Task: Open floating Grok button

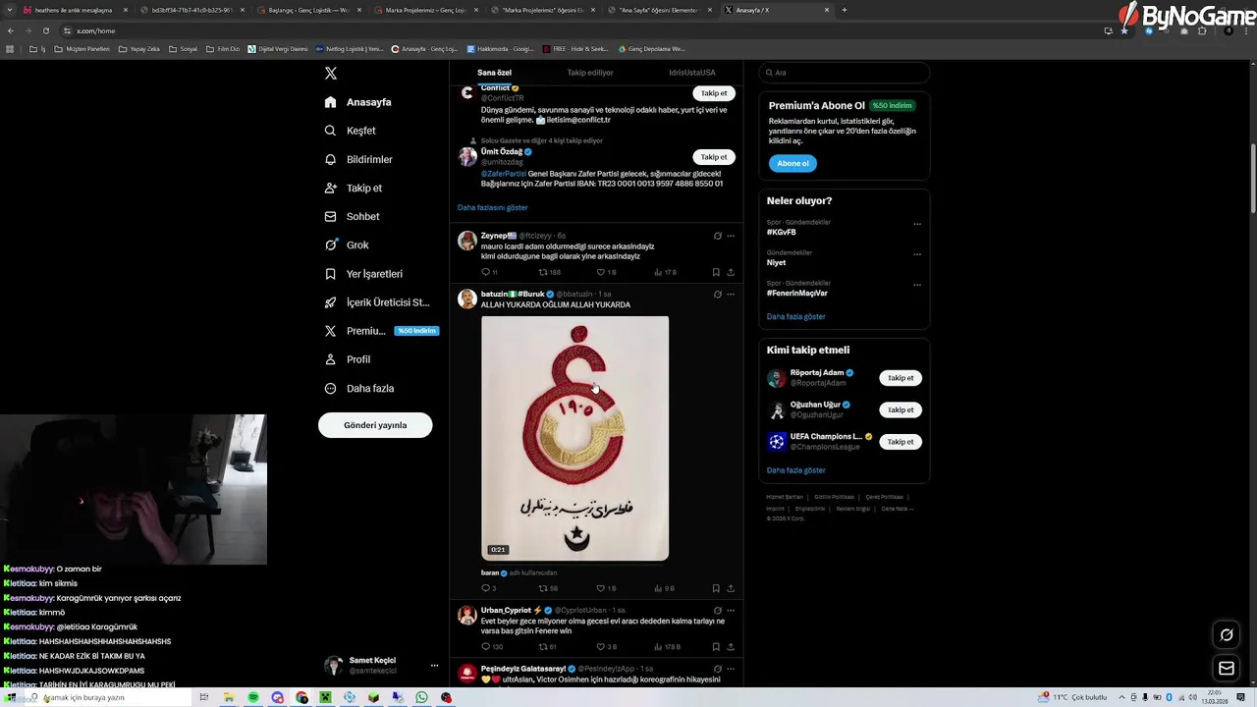Action: pyautogui.click(x=1227, y=635)
